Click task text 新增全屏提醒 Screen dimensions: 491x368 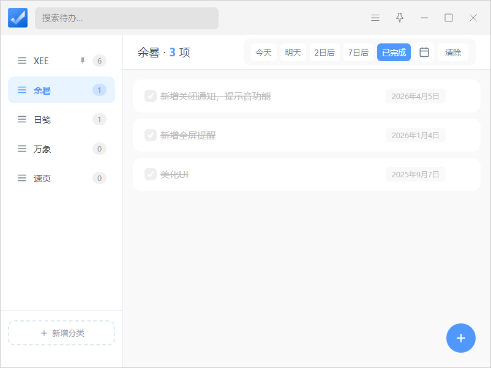click(x=188, y=136)
